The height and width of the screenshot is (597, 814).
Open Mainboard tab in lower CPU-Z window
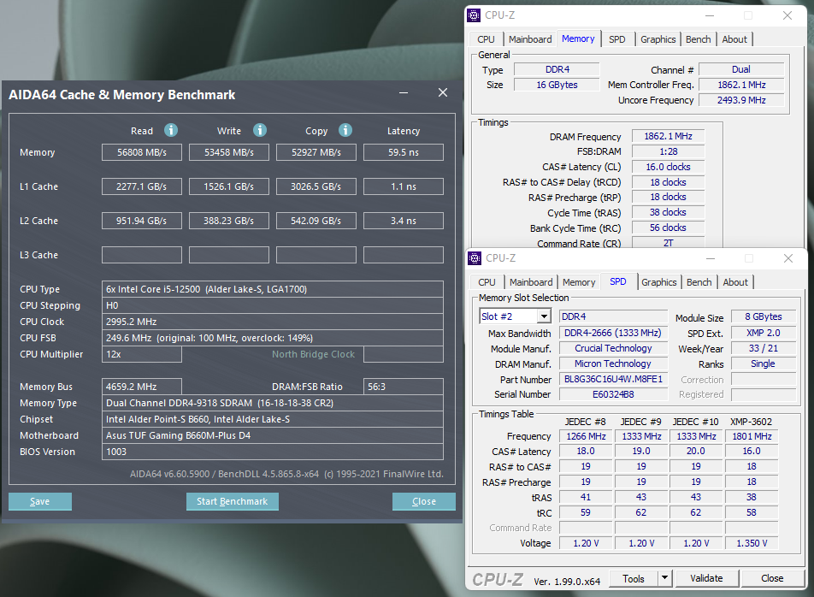[530, 282]
